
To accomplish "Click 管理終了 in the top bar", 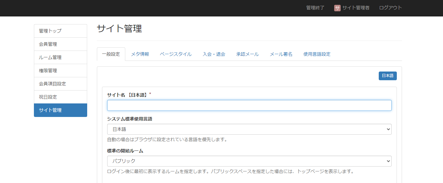I will tap(315, 8).
